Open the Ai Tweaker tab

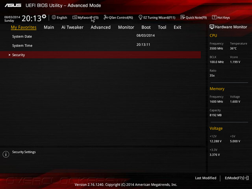[x=72, y=27]
